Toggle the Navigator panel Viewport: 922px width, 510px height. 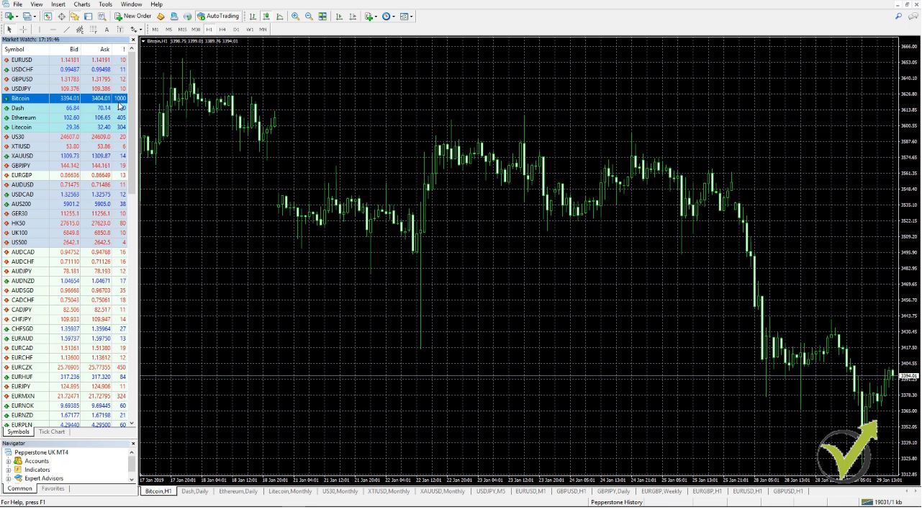[75, 16]
